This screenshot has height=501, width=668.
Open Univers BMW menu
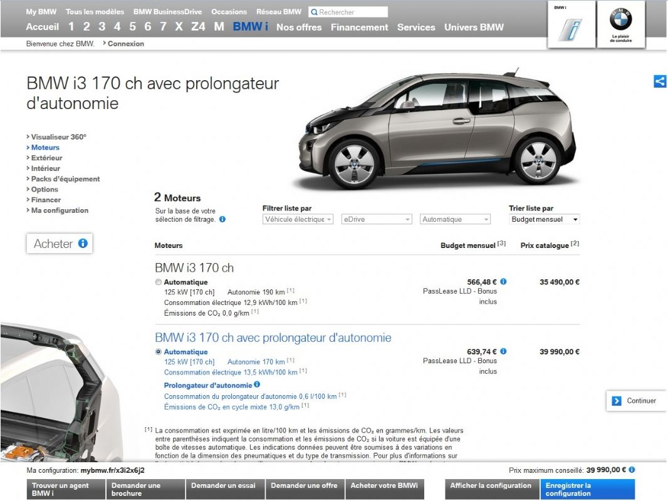pyautogui.click(x=474, y=28)
